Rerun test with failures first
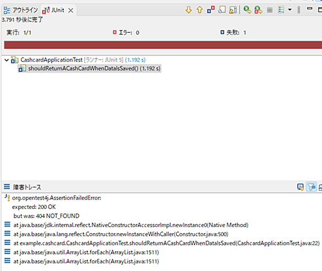 click(258, 10)
